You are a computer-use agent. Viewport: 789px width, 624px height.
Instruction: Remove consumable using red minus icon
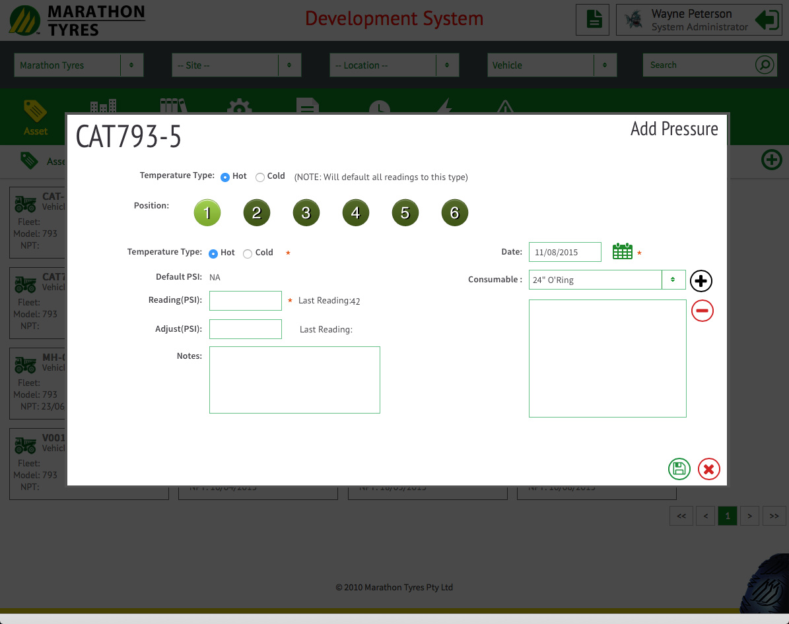702,311
